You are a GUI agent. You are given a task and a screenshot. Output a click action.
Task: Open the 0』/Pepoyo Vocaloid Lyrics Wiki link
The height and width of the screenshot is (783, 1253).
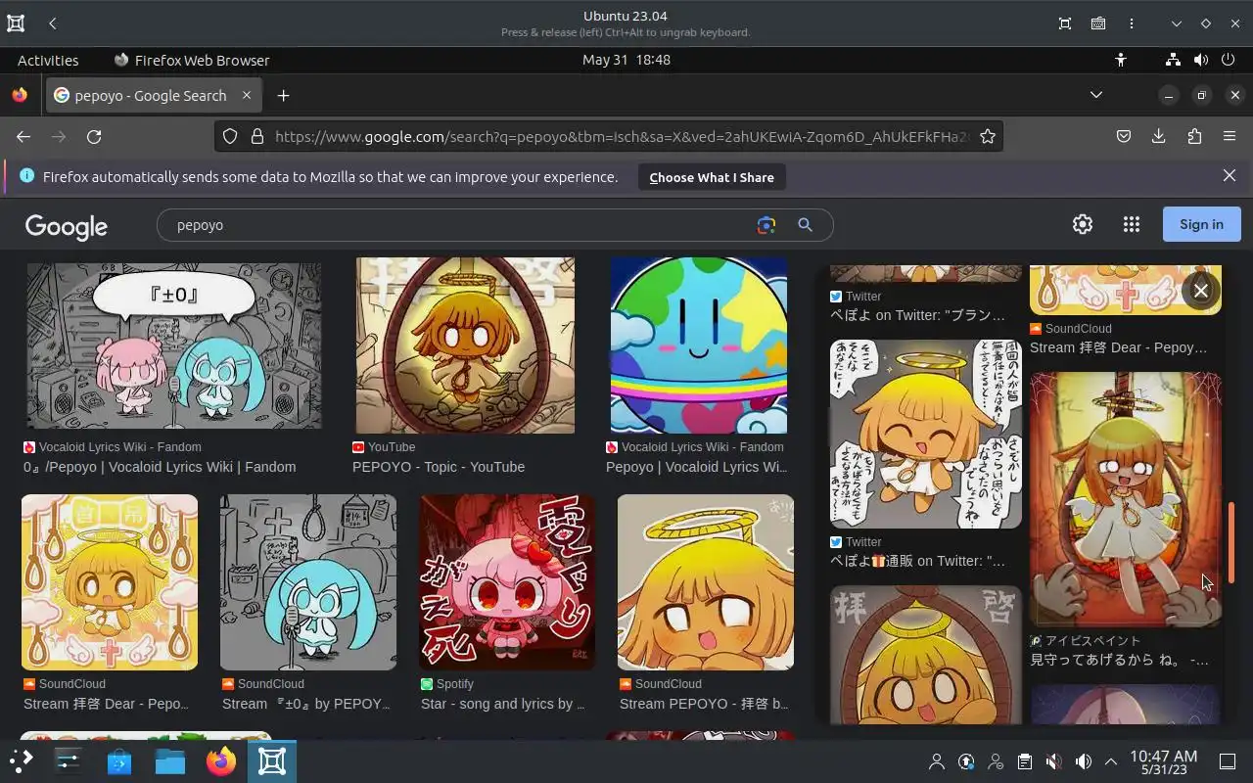[160, 467]
